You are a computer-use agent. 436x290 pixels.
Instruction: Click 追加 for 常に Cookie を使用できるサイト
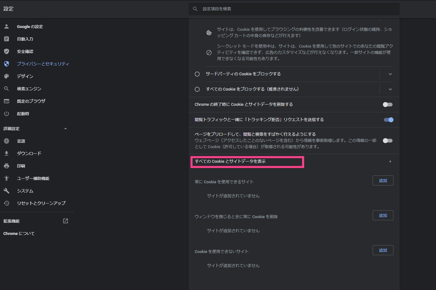pyautogui.click(x=383, y=180)
